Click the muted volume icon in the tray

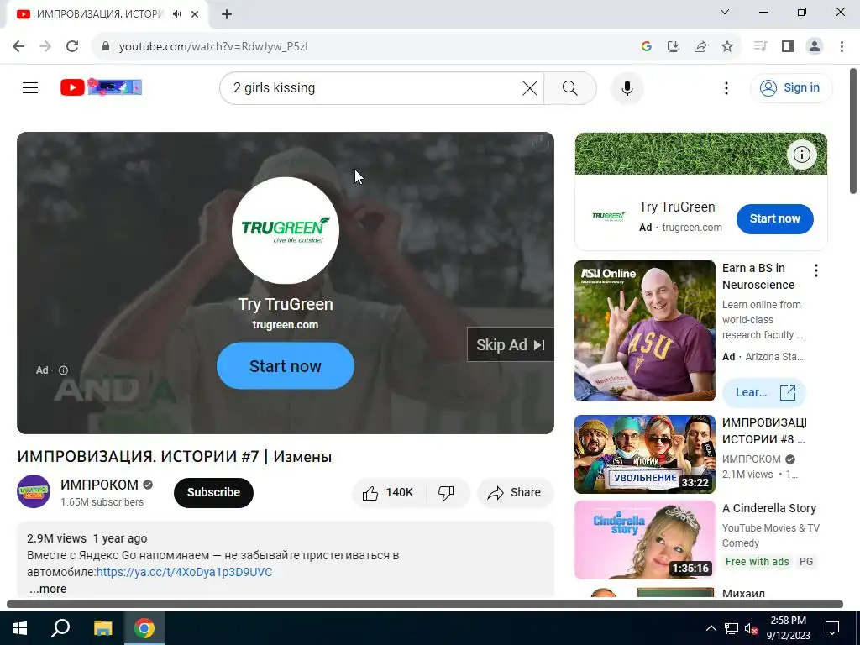[751, 628]
